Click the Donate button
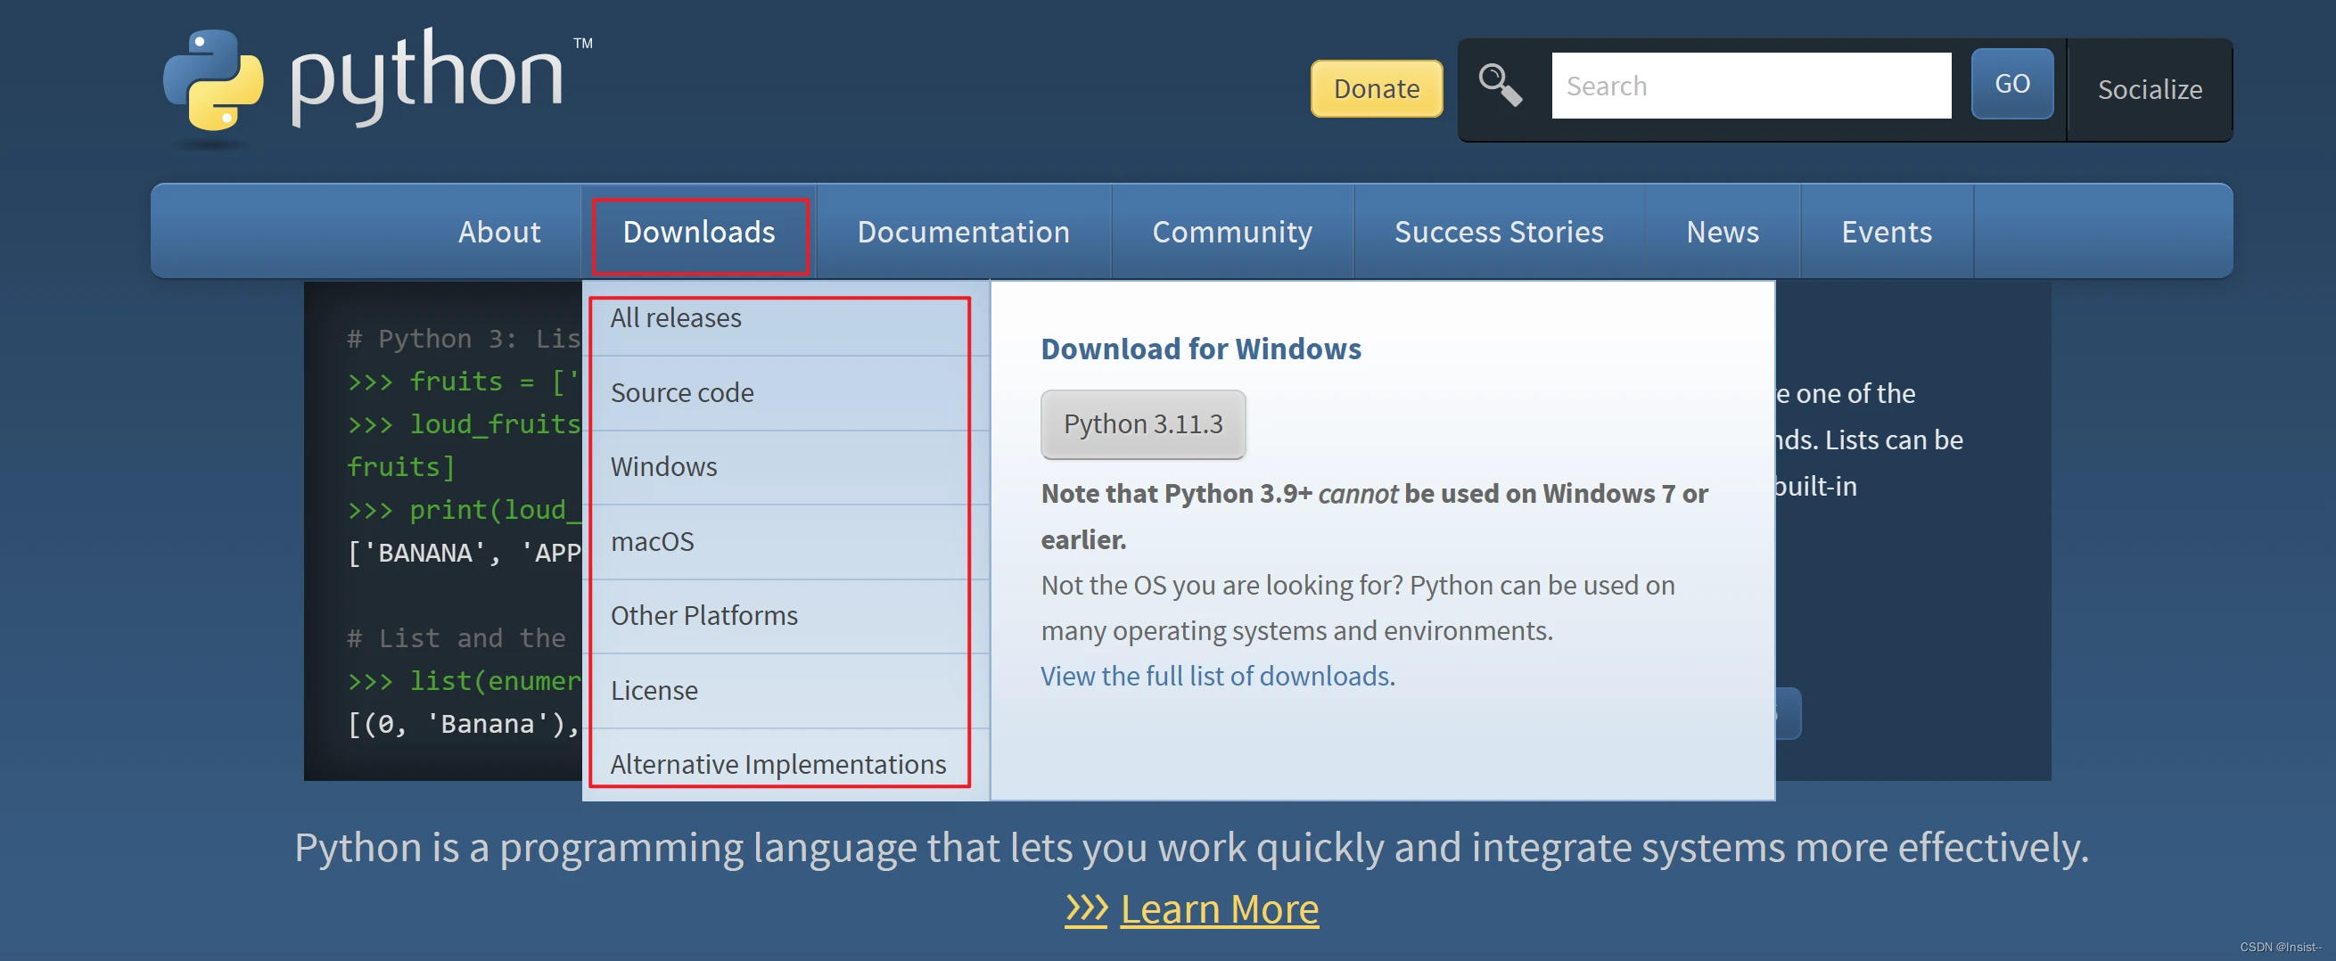The height and width of the screenshot is (961, 2336). [1376, 89]
